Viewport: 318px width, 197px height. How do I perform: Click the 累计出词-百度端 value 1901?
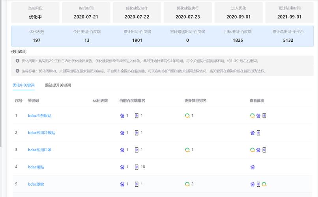(137, 40)
